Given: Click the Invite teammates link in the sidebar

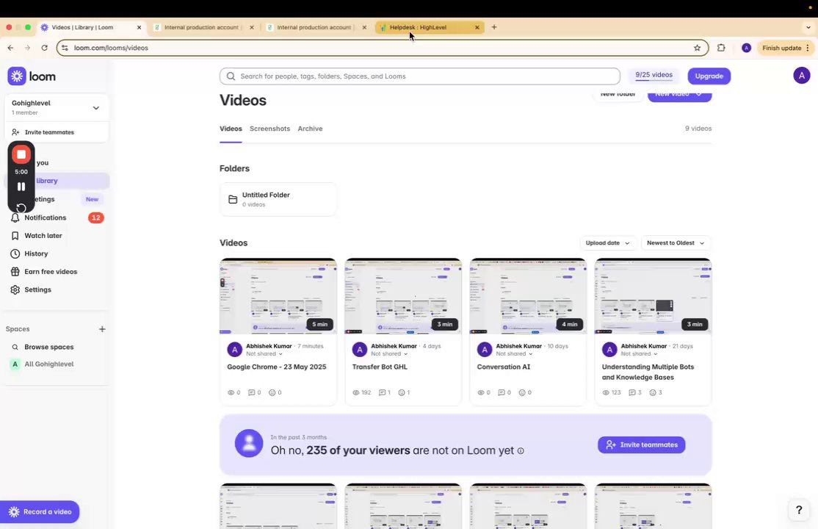Looking at the screenshot, I should [x=49, y=132].
